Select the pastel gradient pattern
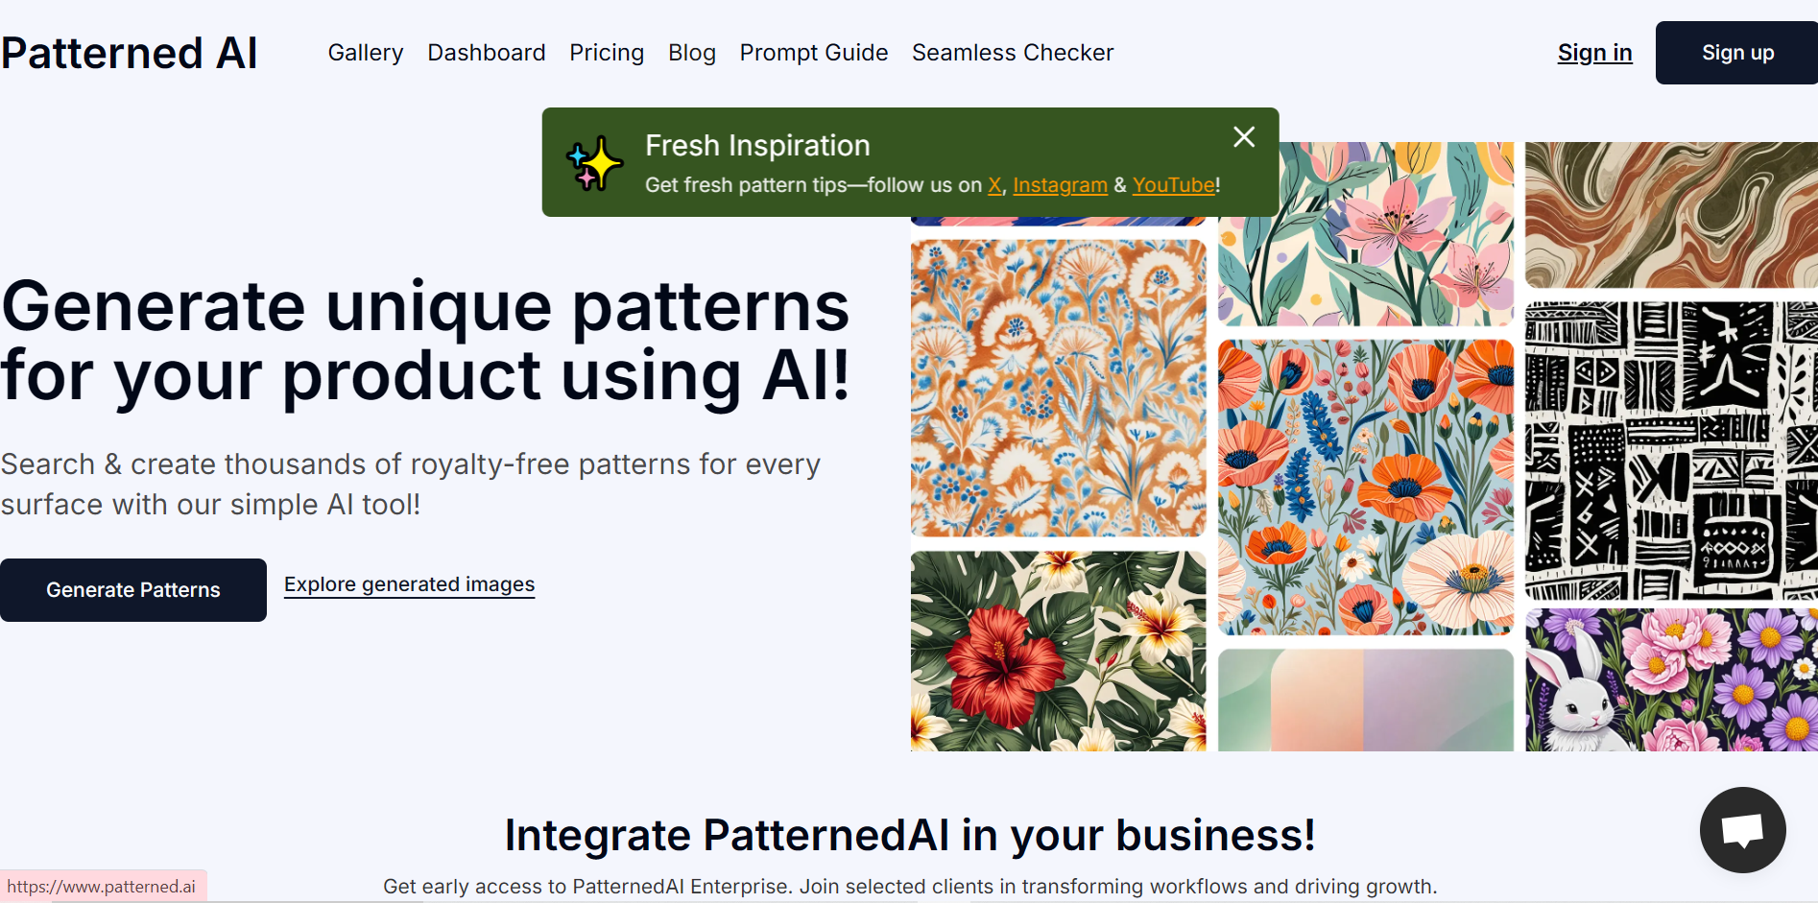This screenshot has height=903, width=1818. click(1366, 701)
